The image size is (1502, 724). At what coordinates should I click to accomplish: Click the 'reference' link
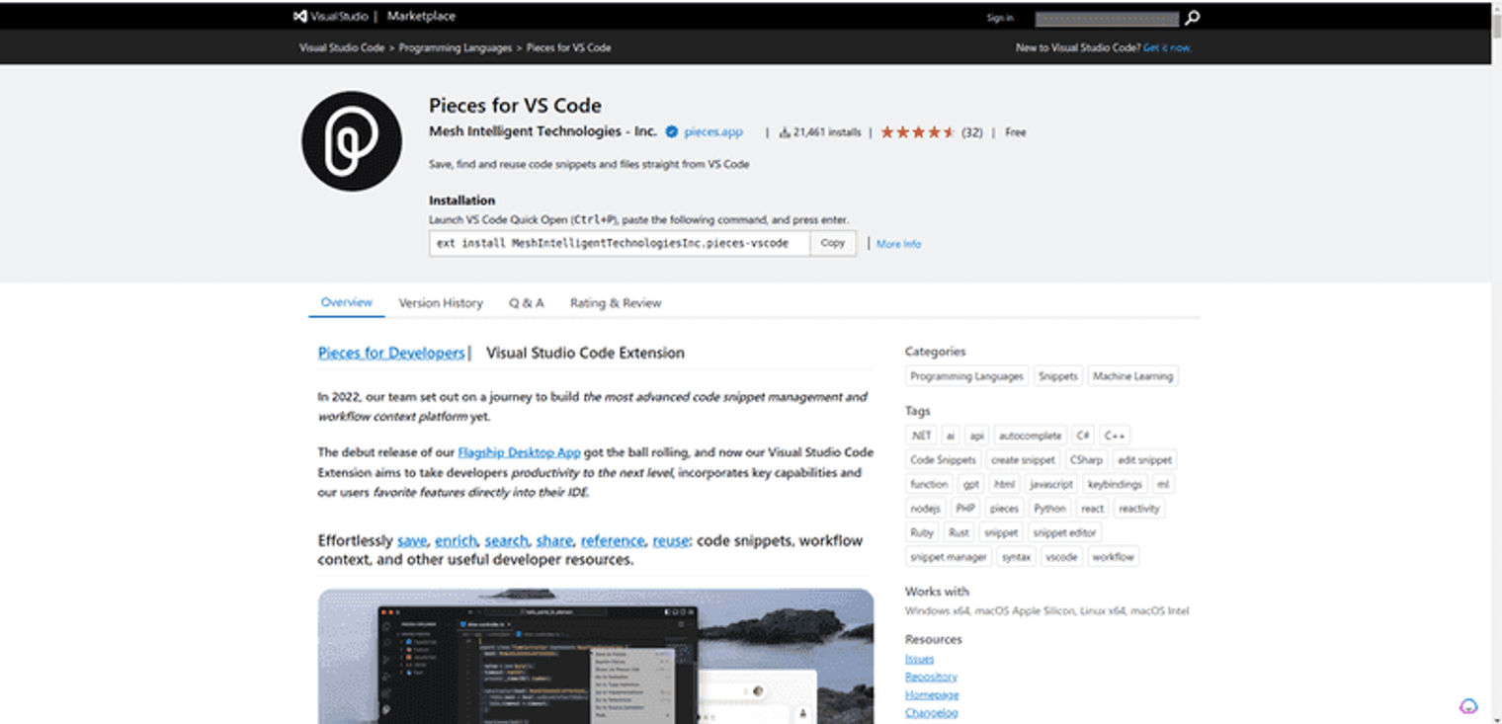[613, 540]
